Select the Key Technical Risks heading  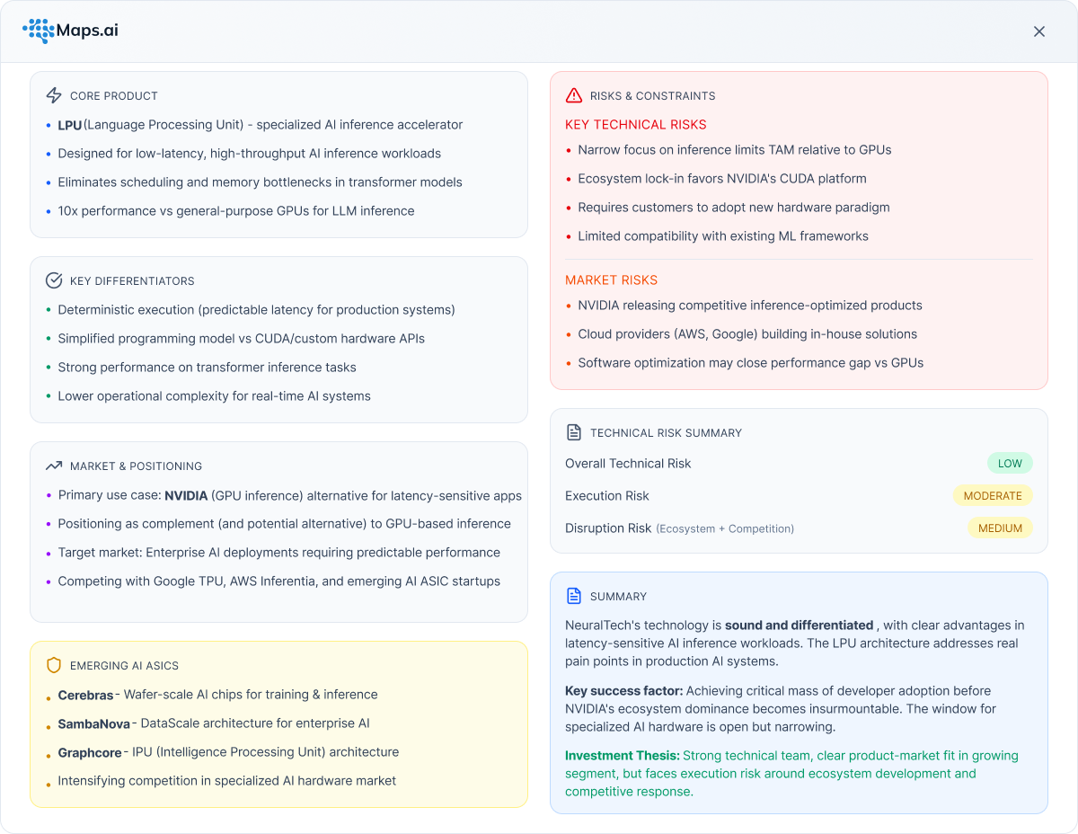[x=635, y=125]
